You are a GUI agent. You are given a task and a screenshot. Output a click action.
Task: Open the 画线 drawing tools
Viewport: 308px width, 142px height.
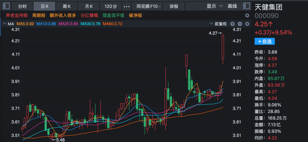(x=232, y=6)
